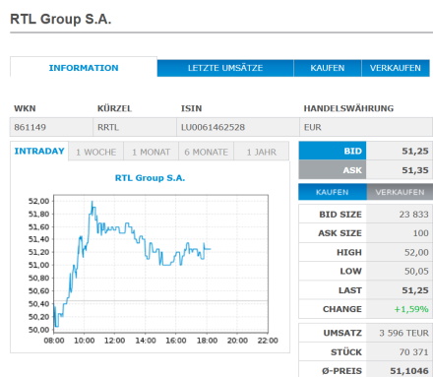The image size is (433, 377).
Task: Select ISIN value LU0061462528
Action: [x=213, y=127]
